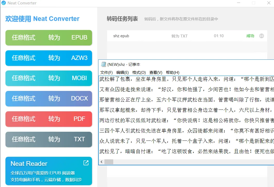The width and height of the screenshot is (274, 187).
Task: Click the (NEW)shz - 记事本 title bar
Action: click(186, 64)
